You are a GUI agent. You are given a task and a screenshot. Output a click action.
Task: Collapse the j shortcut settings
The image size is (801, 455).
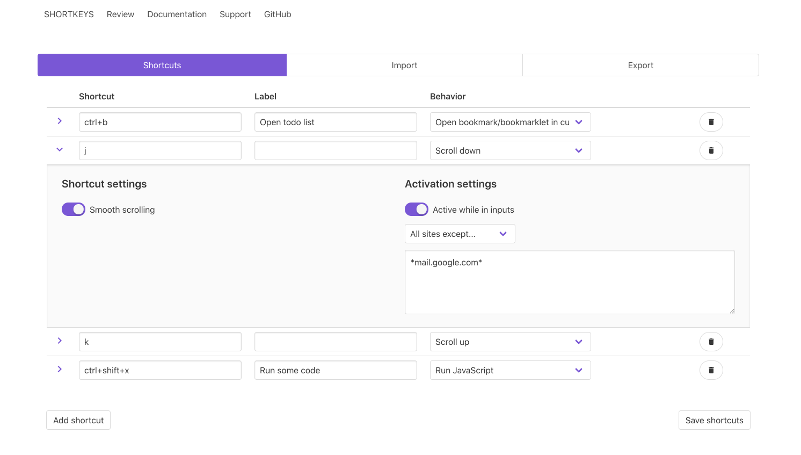tap(60, 149)
